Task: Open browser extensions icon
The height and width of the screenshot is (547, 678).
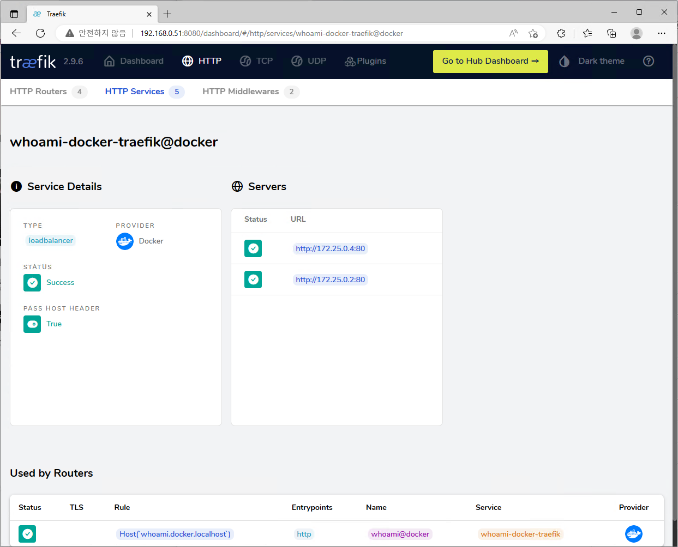Action: pos(561,33)
